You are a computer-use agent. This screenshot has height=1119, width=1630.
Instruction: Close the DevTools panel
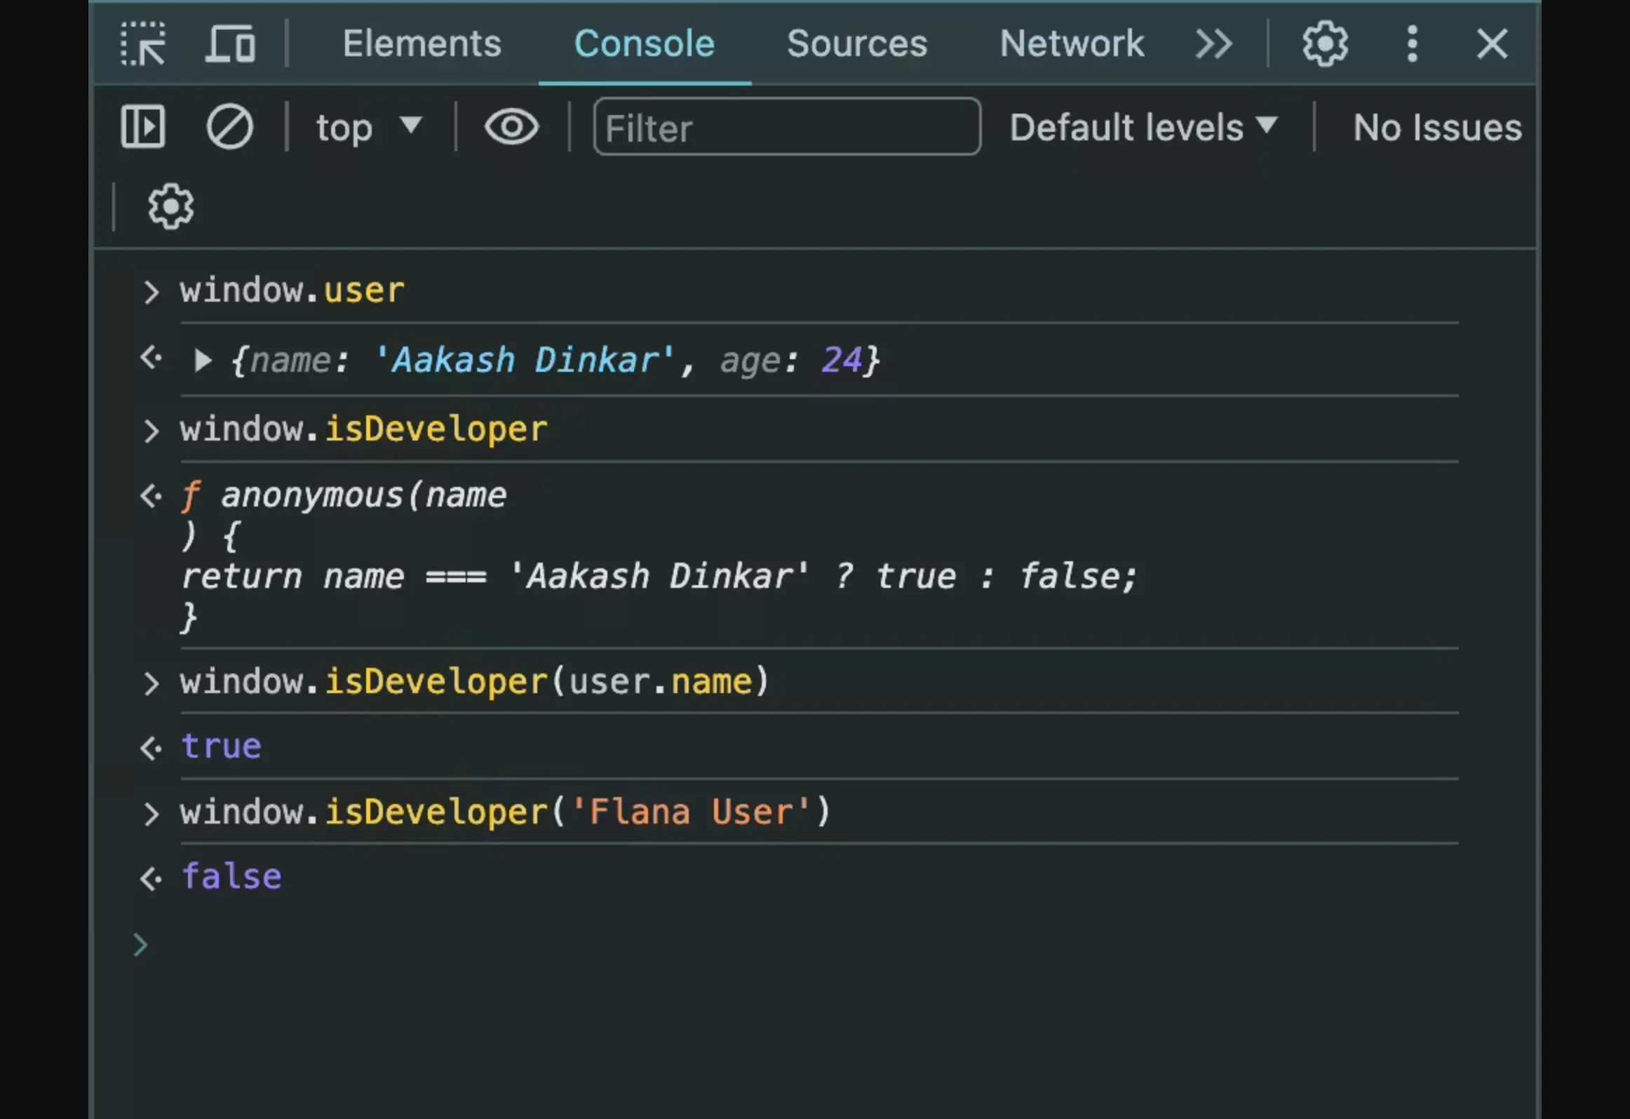pos(1491,44)
